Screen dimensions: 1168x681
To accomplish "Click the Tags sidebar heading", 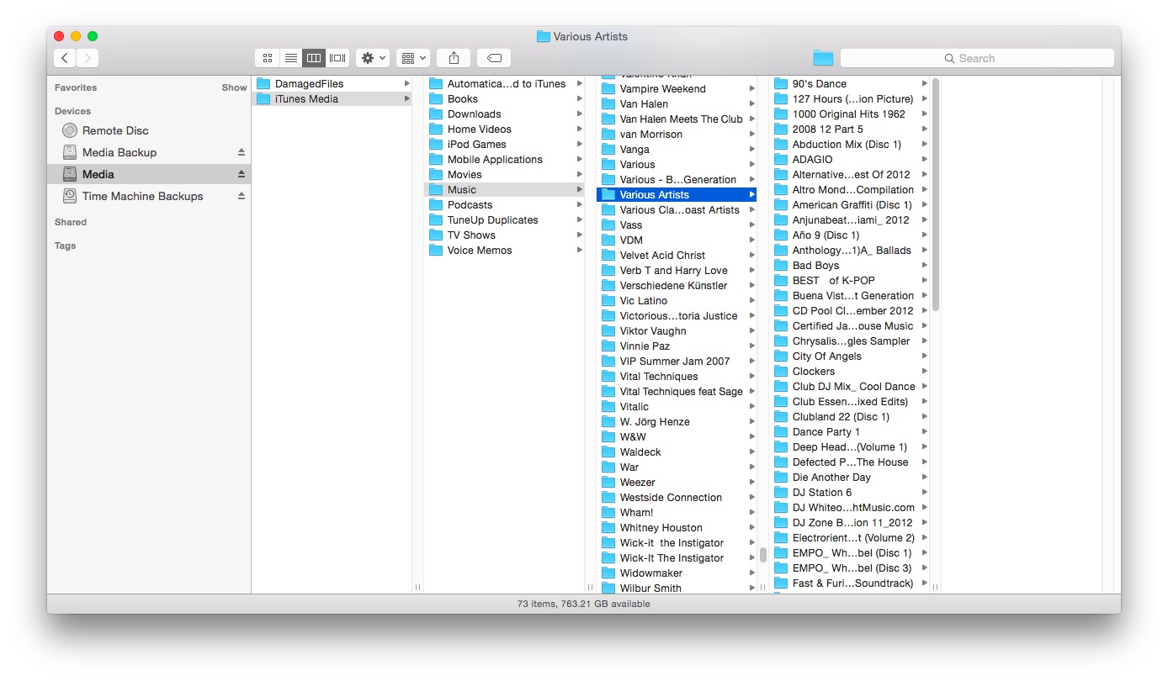I will 65,245.
